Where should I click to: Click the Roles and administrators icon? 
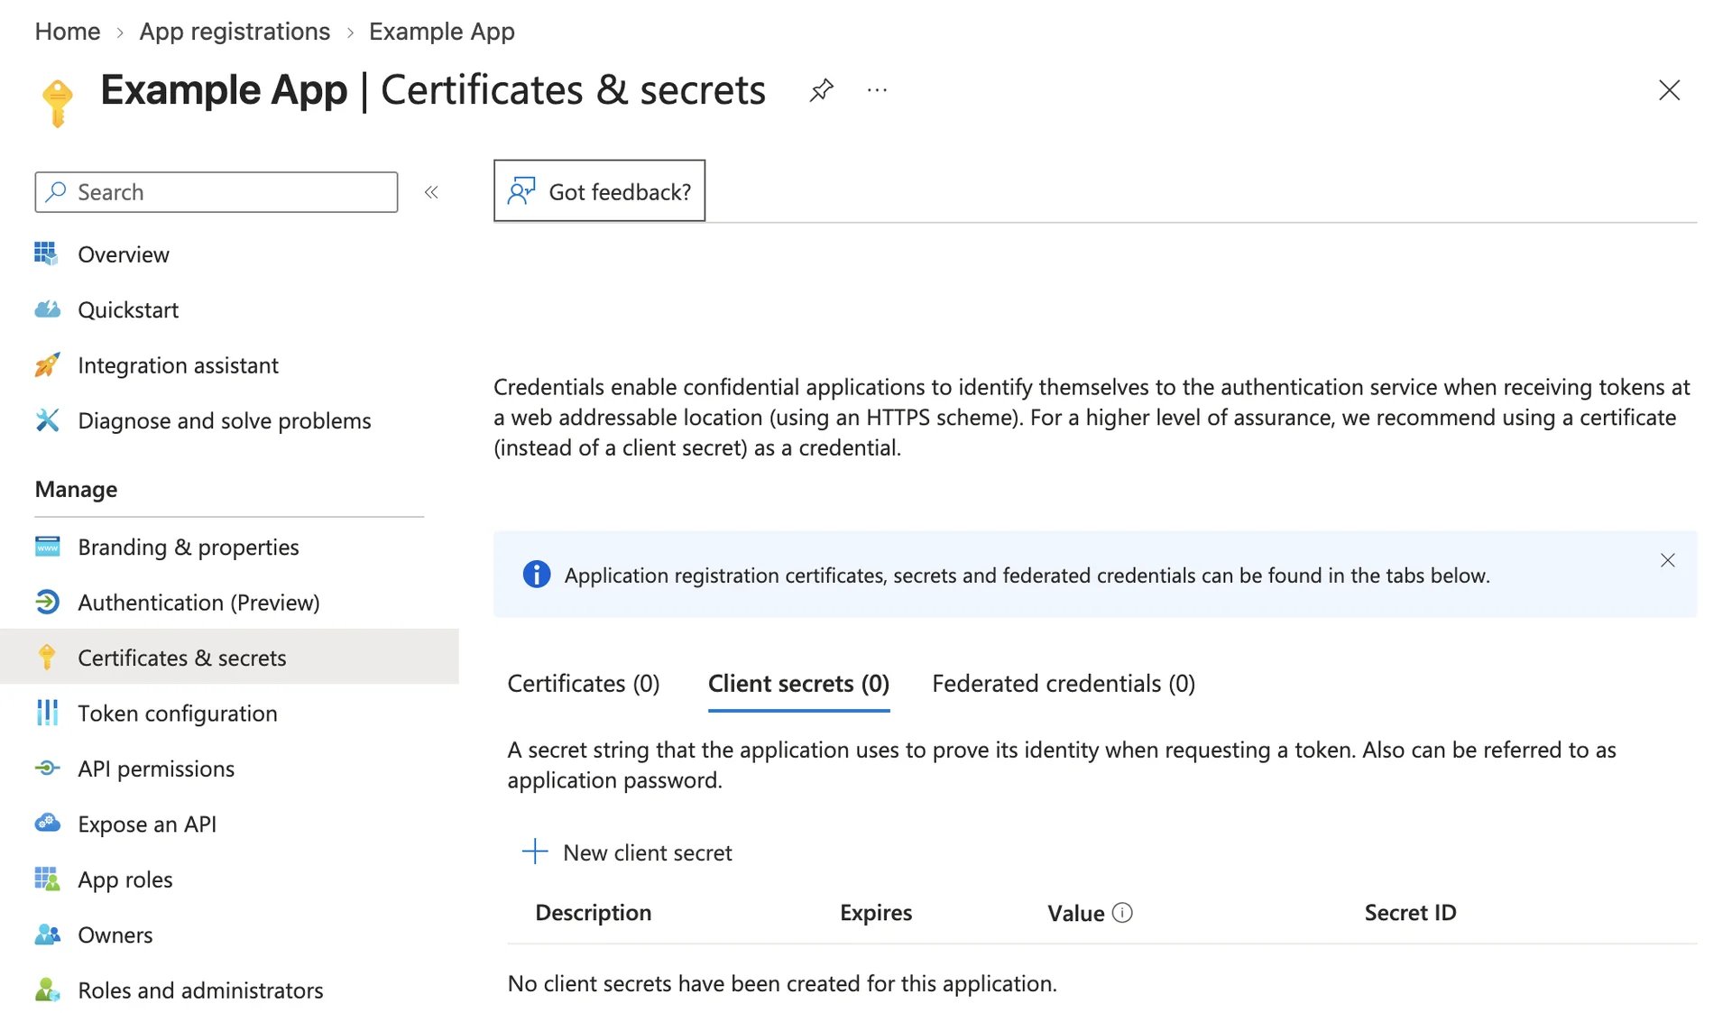point(47,990)
